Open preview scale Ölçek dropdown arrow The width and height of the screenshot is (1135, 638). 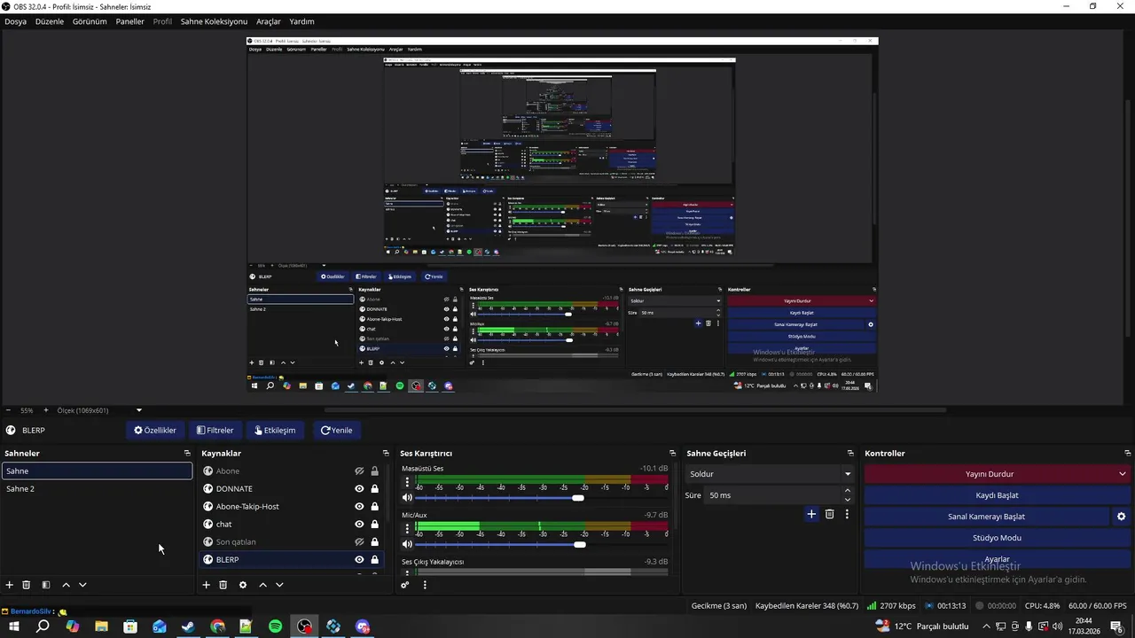[x=139, y=410]
